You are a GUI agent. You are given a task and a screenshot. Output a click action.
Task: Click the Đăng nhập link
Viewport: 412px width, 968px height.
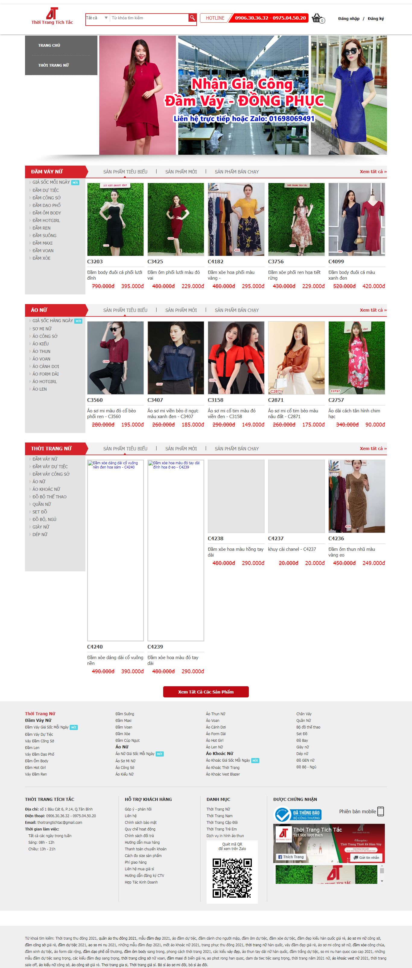pyautogui.click(x=349, y=19)
